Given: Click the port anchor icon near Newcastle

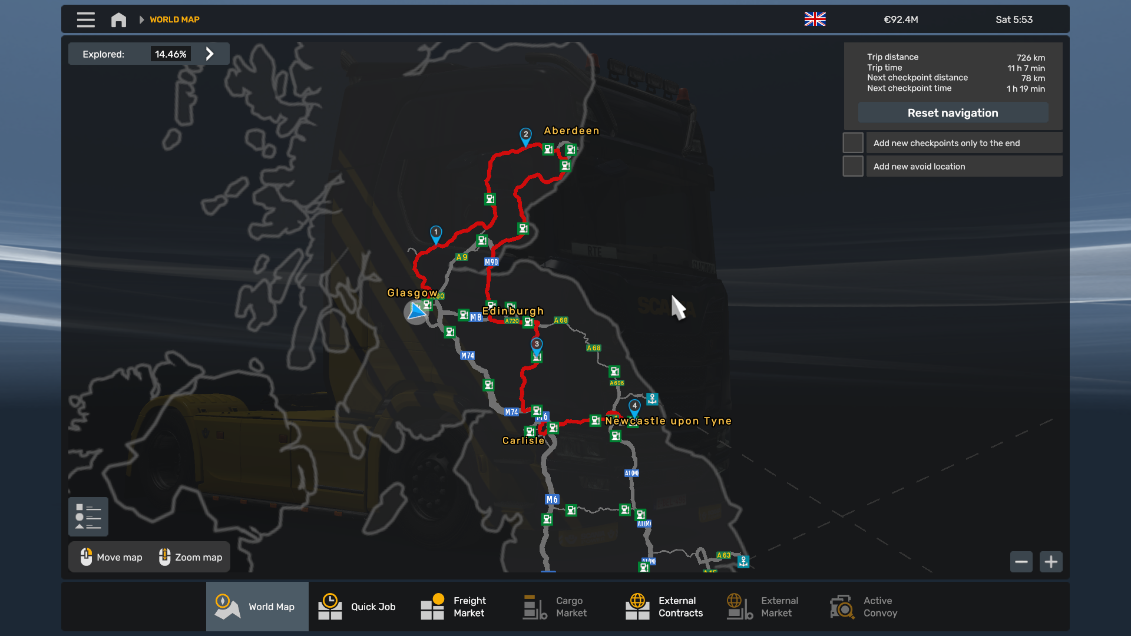Looking at the screenshot, I should 652,399.
